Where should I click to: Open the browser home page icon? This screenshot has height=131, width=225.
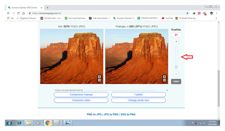[x=23, y=13]
